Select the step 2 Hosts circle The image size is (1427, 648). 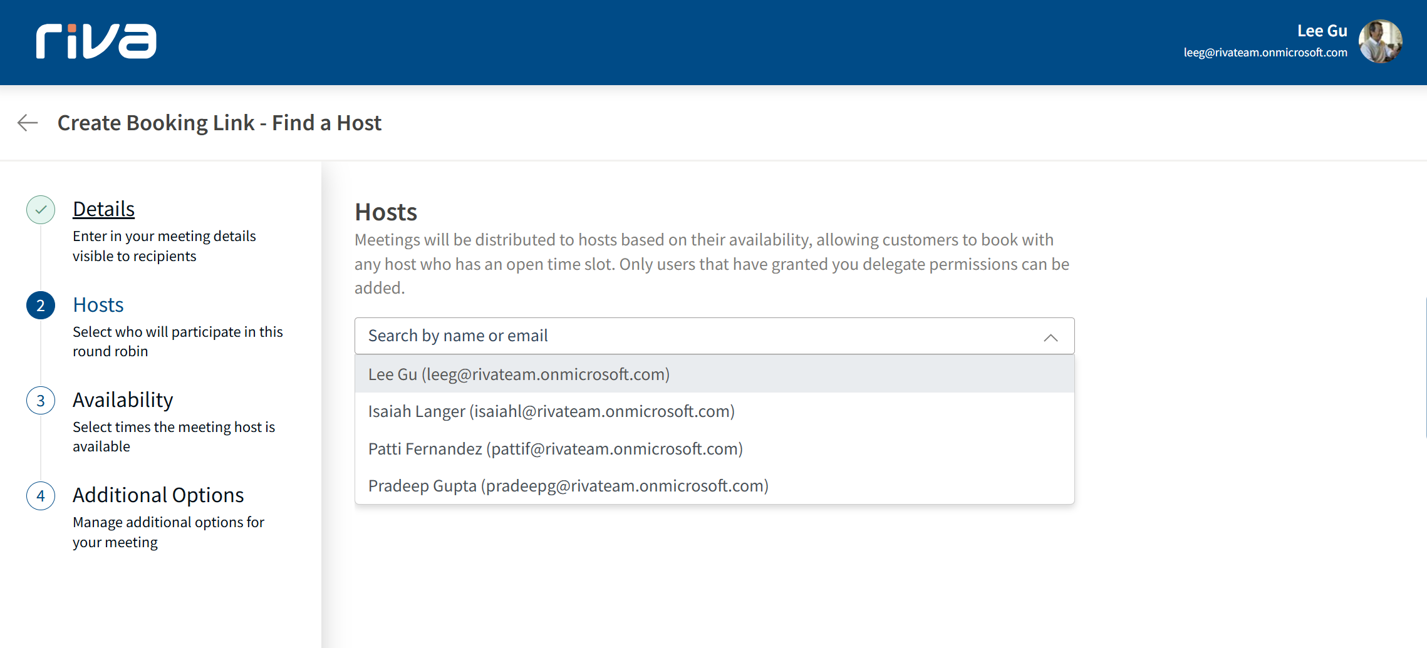click(x=41, y=306)
